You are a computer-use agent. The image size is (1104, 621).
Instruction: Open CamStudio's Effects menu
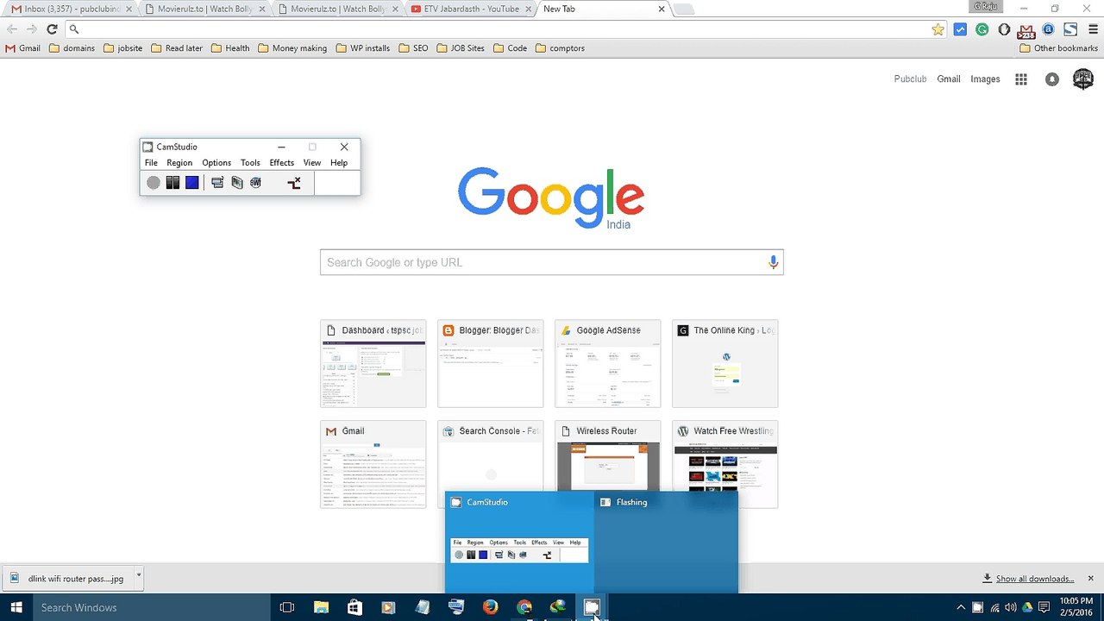[282, 162]
